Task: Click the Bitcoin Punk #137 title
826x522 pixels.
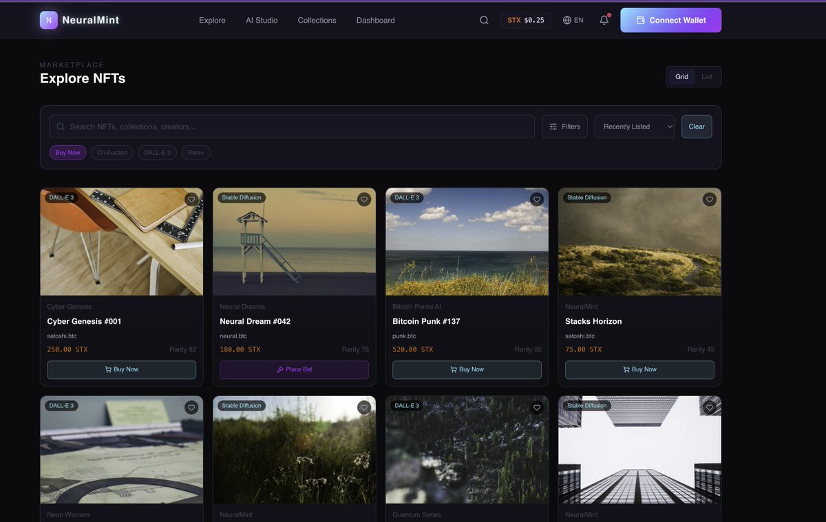Action: point(426,321)
